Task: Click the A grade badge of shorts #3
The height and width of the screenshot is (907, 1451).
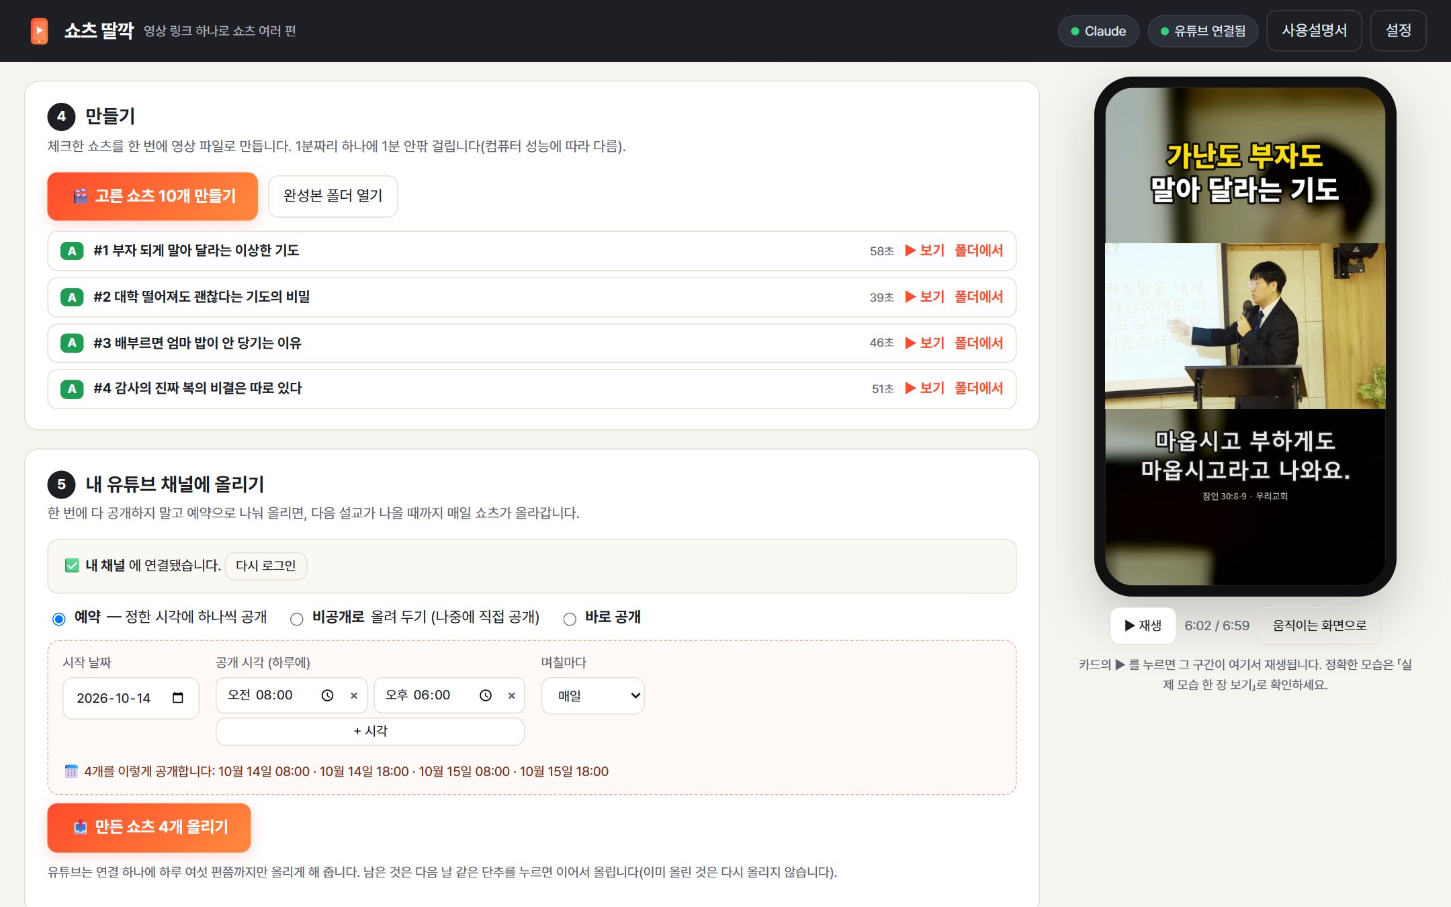Action: click(x=72, y=343)
